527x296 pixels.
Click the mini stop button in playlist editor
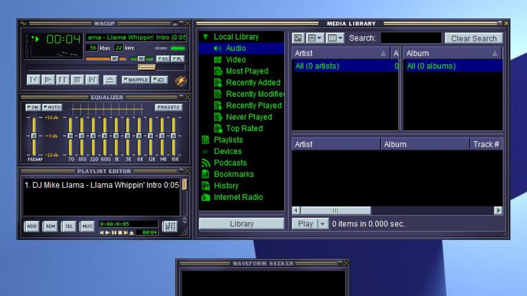click(120, 233)
